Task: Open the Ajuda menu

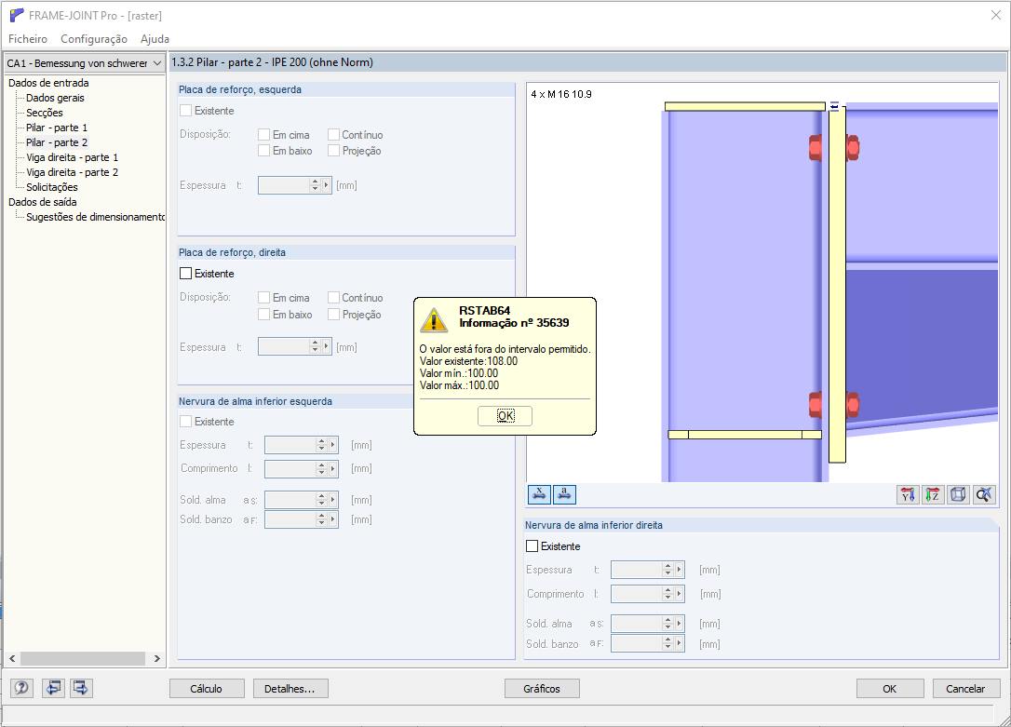Action: (155, 39)
